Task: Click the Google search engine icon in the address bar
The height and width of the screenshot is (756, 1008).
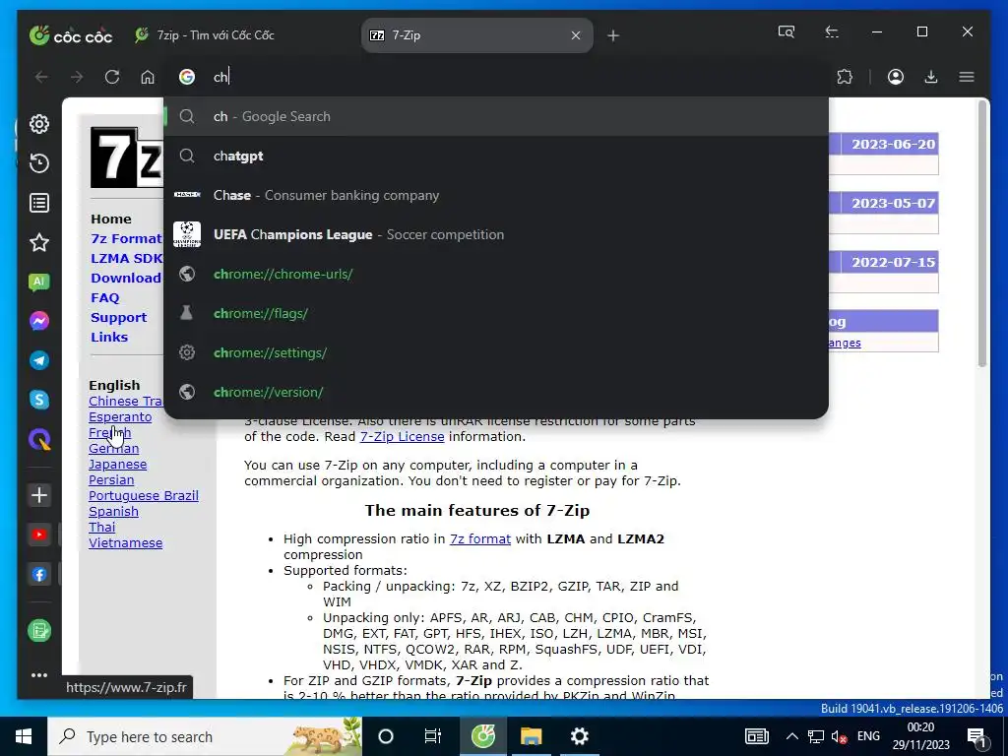Action: point(187,77)
